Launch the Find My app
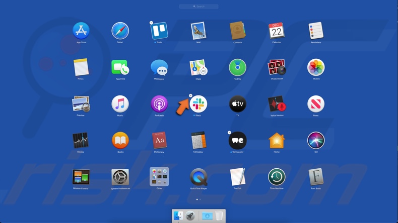 (x=237, y=67)
